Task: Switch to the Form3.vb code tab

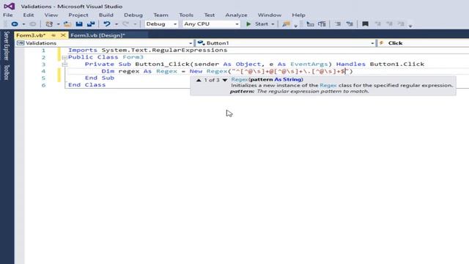Action: [x=31, y=35]
